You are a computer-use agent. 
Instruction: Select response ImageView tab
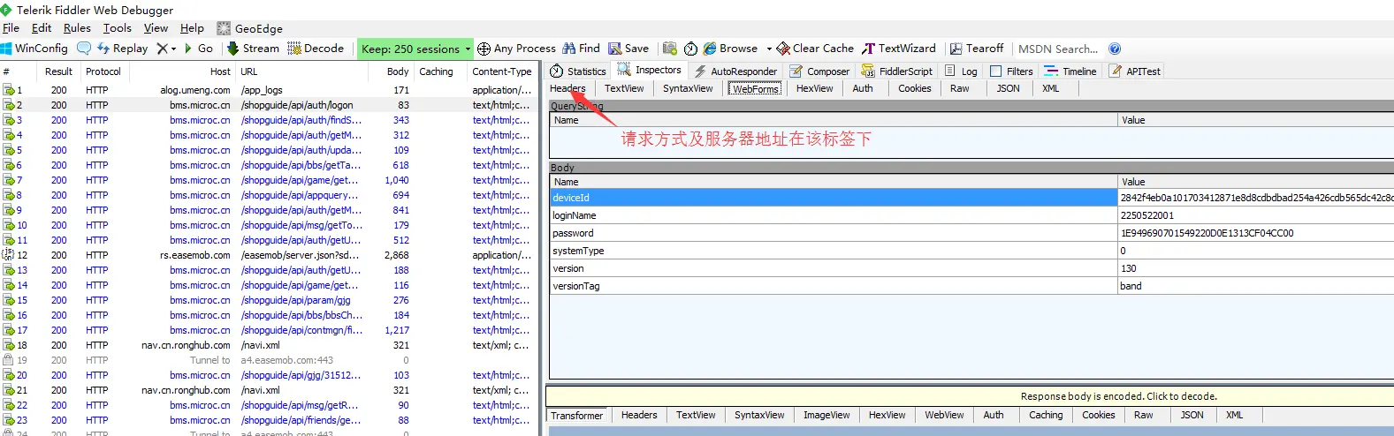826,415
